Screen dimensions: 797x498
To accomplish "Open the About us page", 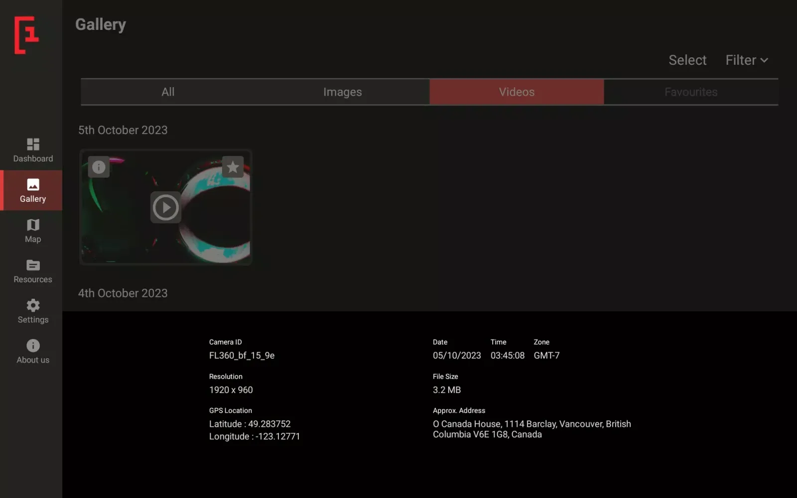I will coord(32,351).
